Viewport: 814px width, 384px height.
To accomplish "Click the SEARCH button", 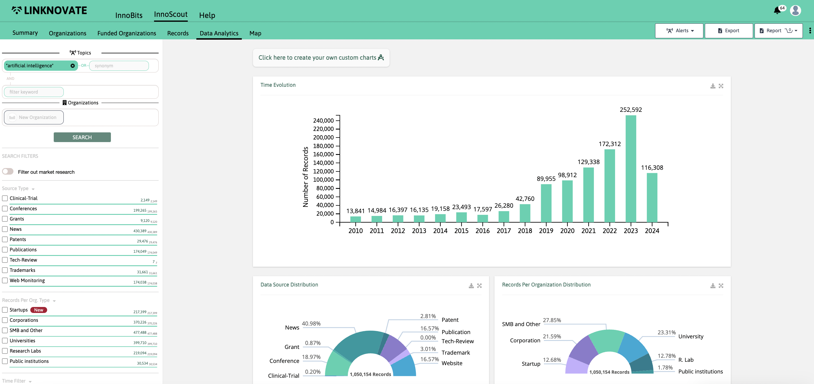I will pyautogui.click(x=82, y=137).
